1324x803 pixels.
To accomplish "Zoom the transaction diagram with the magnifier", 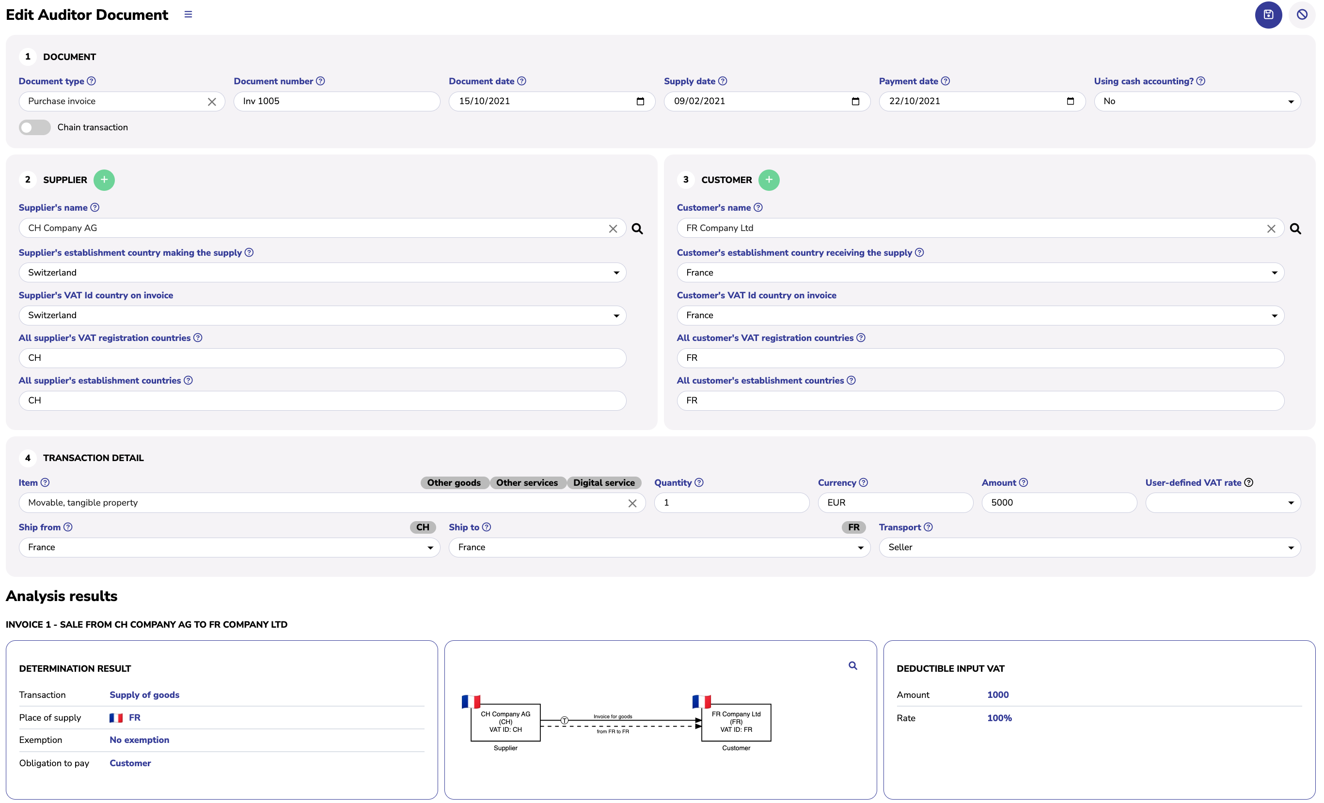I will 853,665.
